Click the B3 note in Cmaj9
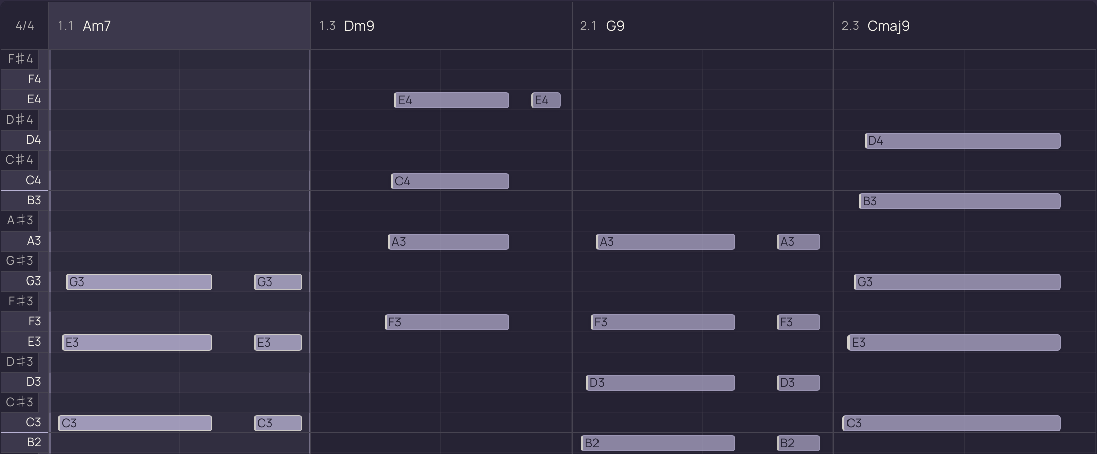The width and height of the screenshot is (1097, 454). [x=960, y=201]
